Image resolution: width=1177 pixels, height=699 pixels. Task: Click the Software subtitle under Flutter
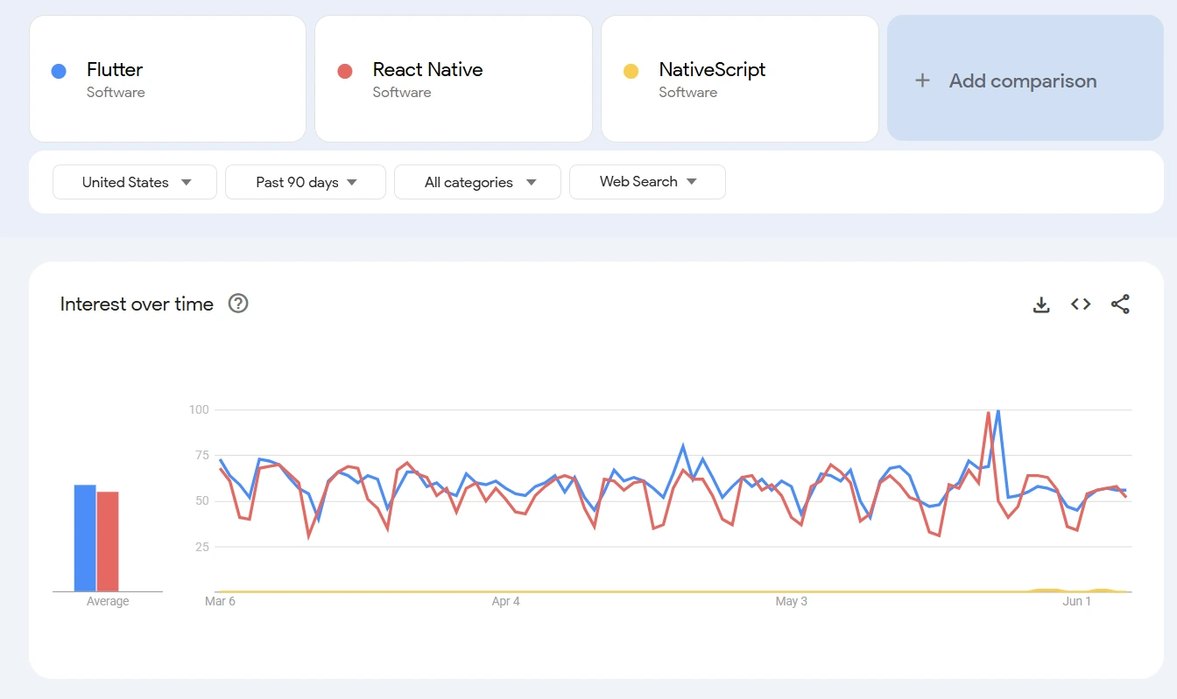[116, 92]
